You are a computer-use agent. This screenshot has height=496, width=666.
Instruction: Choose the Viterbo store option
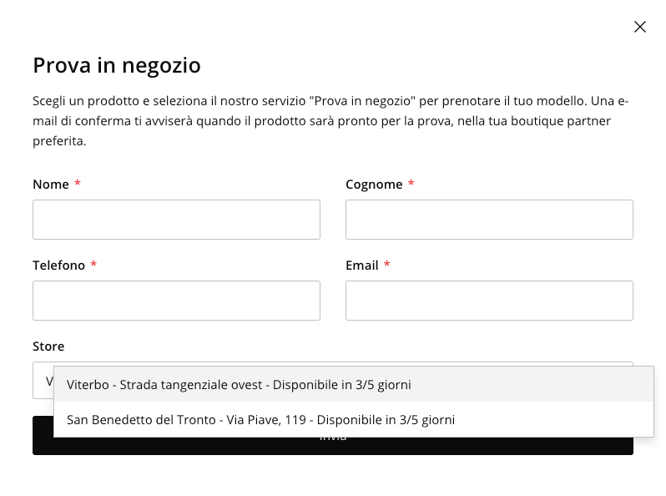[239, 385]
